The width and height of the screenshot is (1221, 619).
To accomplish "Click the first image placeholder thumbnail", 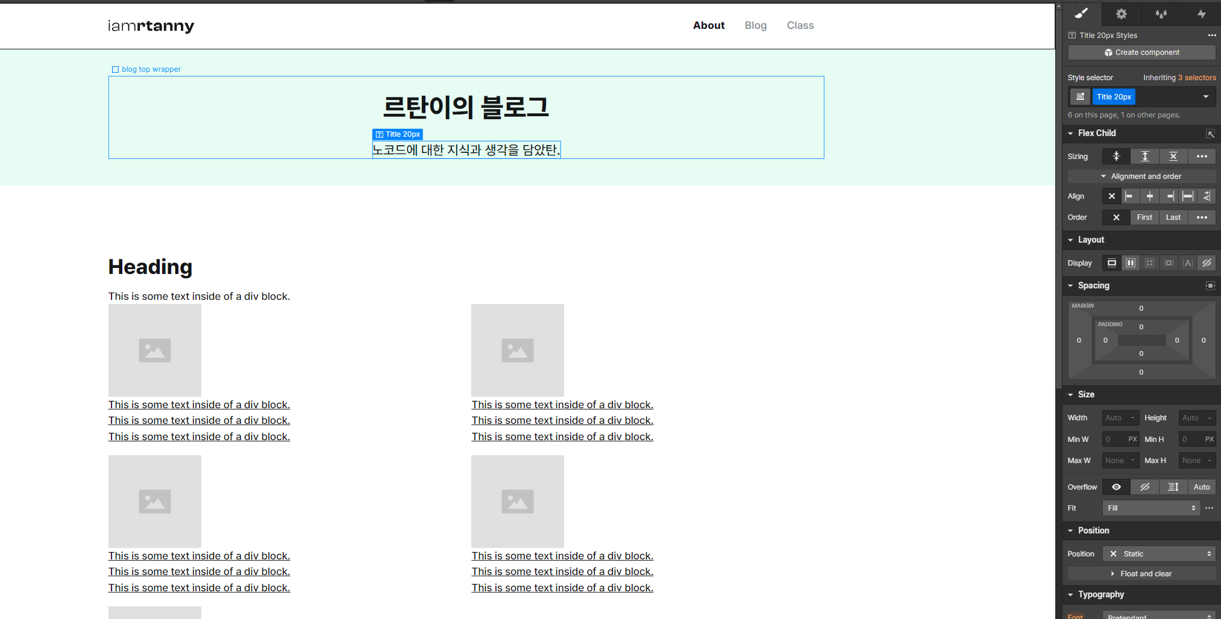I will click(x=155, y=350).
